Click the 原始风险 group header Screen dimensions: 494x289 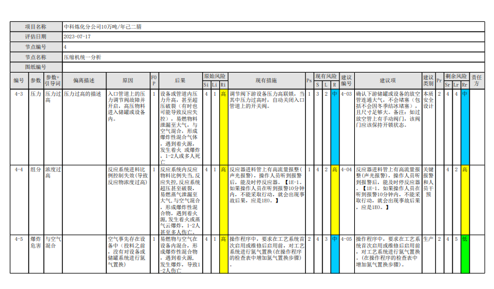pos(215,76)
